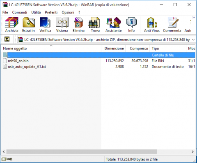Run Verifica to test the archive
Viewport: 197px width, 163px height.
pyautogui.click(x=45, y=25)
